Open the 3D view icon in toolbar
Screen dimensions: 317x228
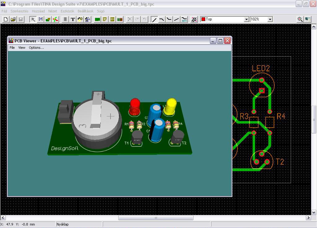point(308,19)
